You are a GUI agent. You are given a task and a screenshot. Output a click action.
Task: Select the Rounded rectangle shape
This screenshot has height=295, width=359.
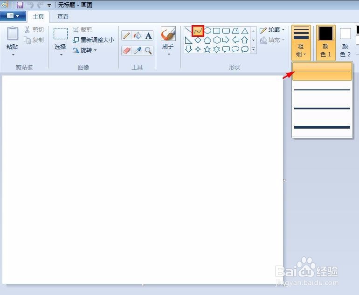(226, 31)
